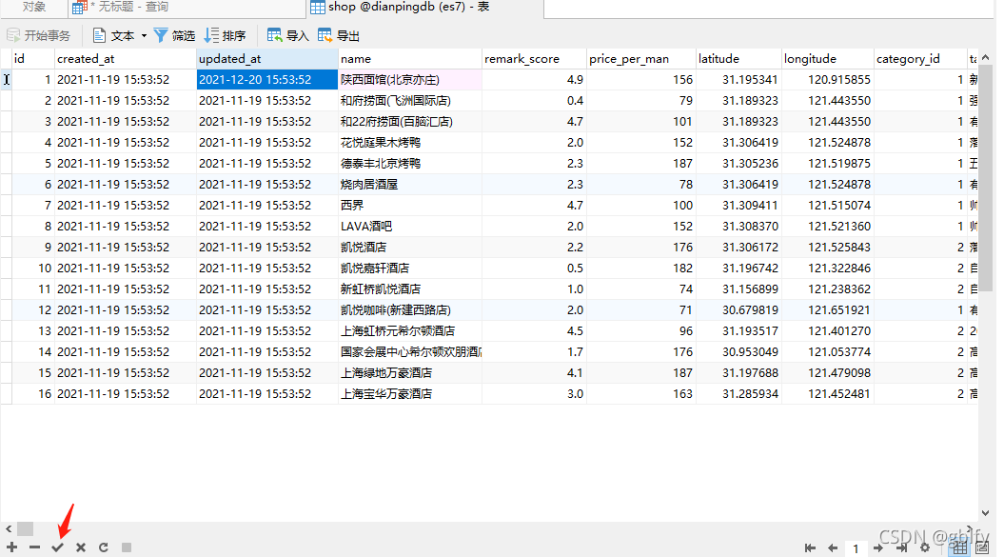Open the record limit settings gear

pyautogui.click(x=925, y=548)
